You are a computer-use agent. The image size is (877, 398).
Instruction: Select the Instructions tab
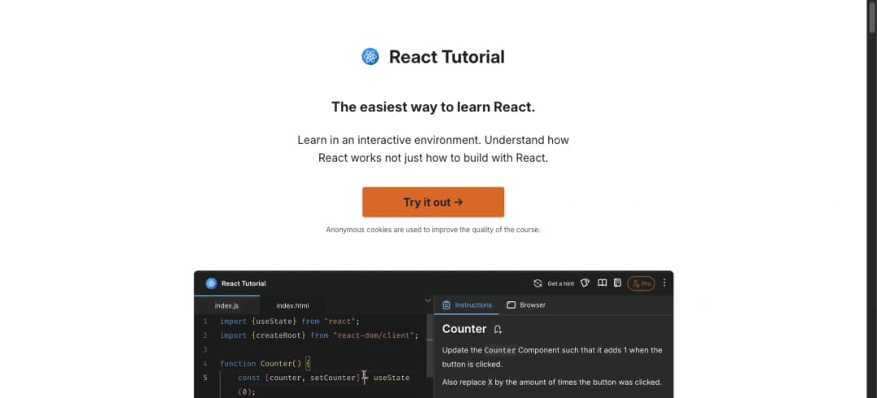467,305
